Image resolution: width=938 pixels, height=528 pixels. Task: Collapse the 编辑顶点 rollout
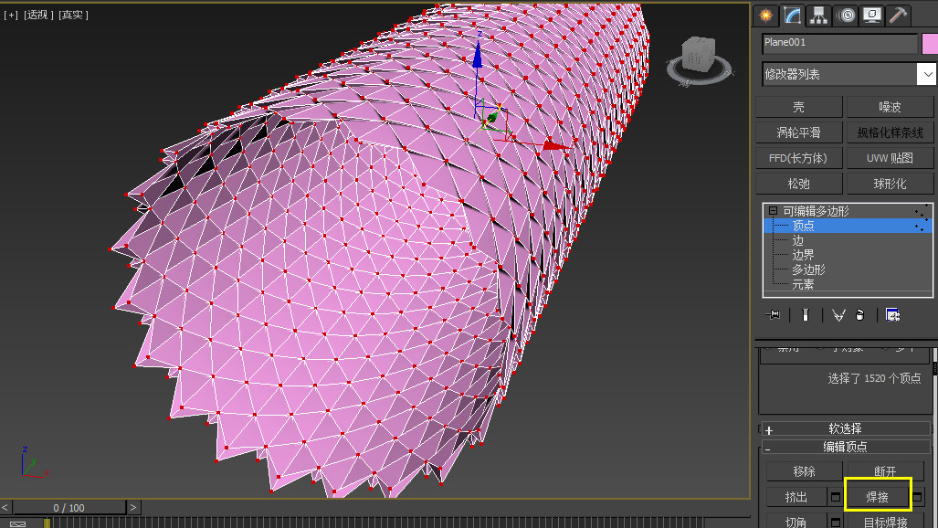[x=845, y=447]
